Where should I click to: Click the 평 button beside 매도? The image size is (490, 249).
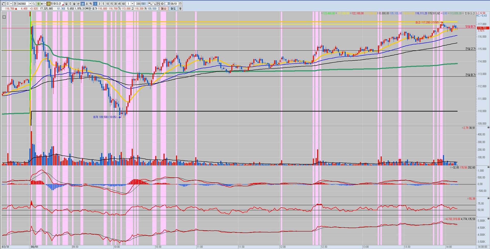(180, 9)
